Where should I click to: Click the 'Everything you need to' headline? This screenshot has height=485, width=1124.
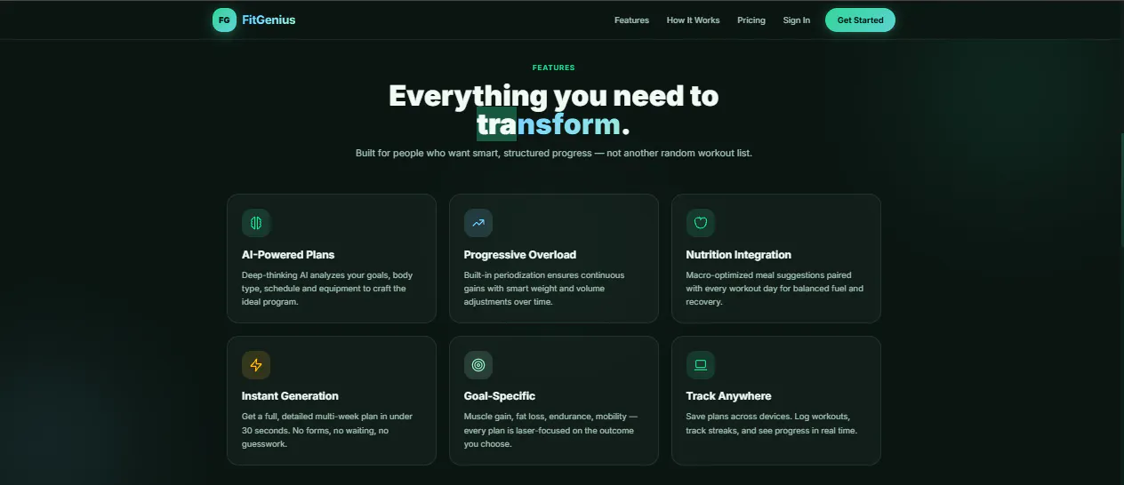click(x=553, y=96)
